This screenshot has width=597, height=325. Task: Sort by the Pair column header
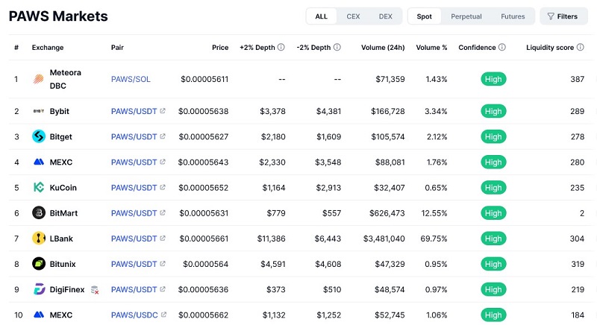pyautogui.click(x=117, y=48)
